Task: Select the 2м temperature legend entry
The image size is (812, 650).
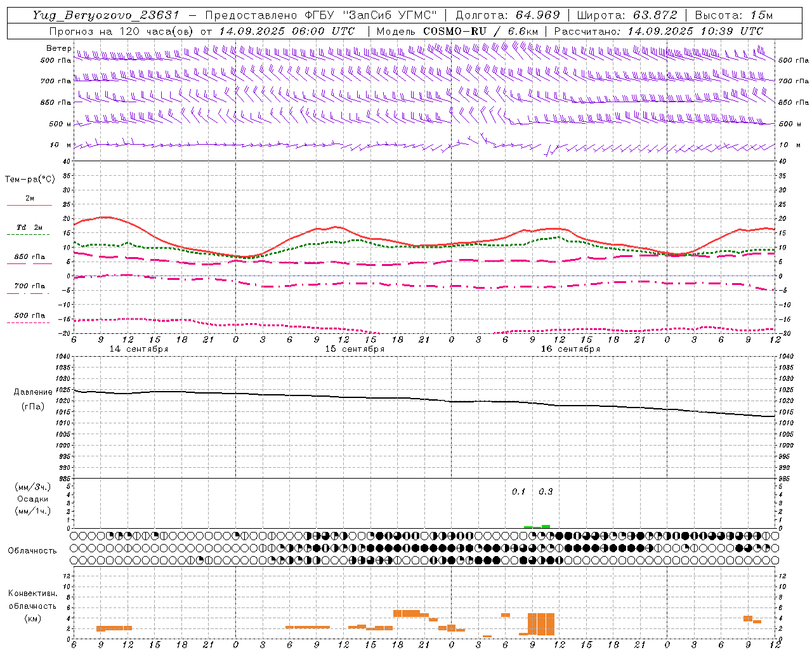Action: point(30,198)
